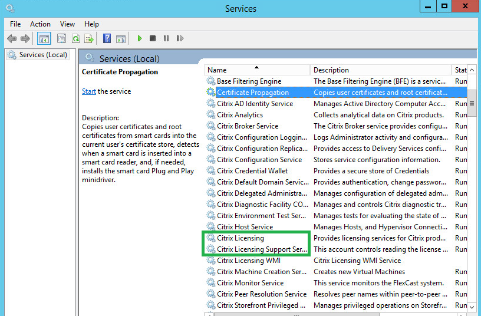Click the vertical scrollbar thumb
481x316 pixels.
click(x=472, y=103)
